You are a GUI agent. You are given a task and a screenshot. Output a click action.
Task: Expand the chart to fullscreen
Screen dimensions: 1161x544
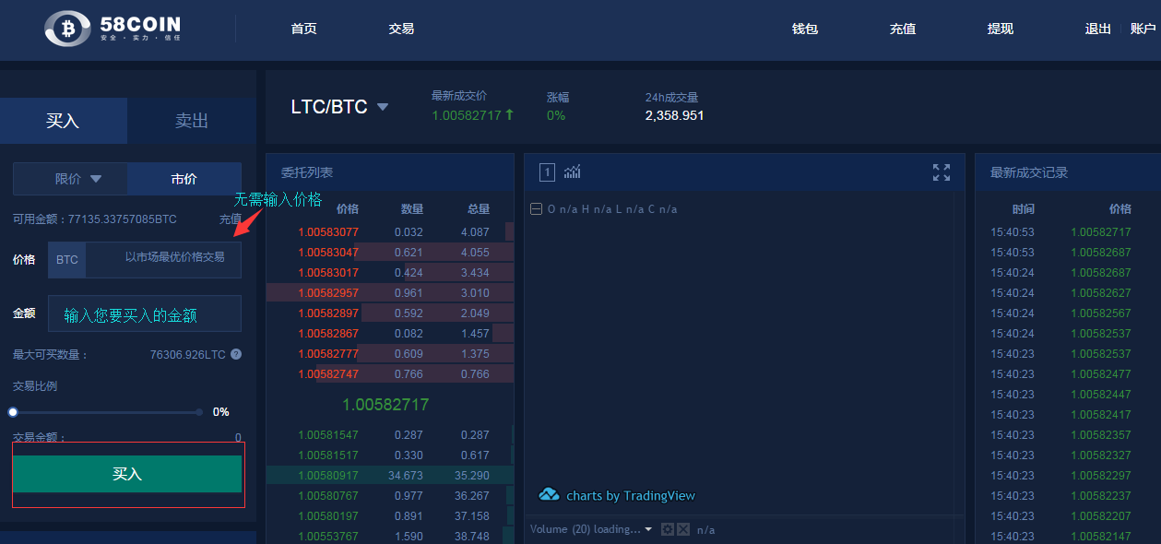point(941,172)
